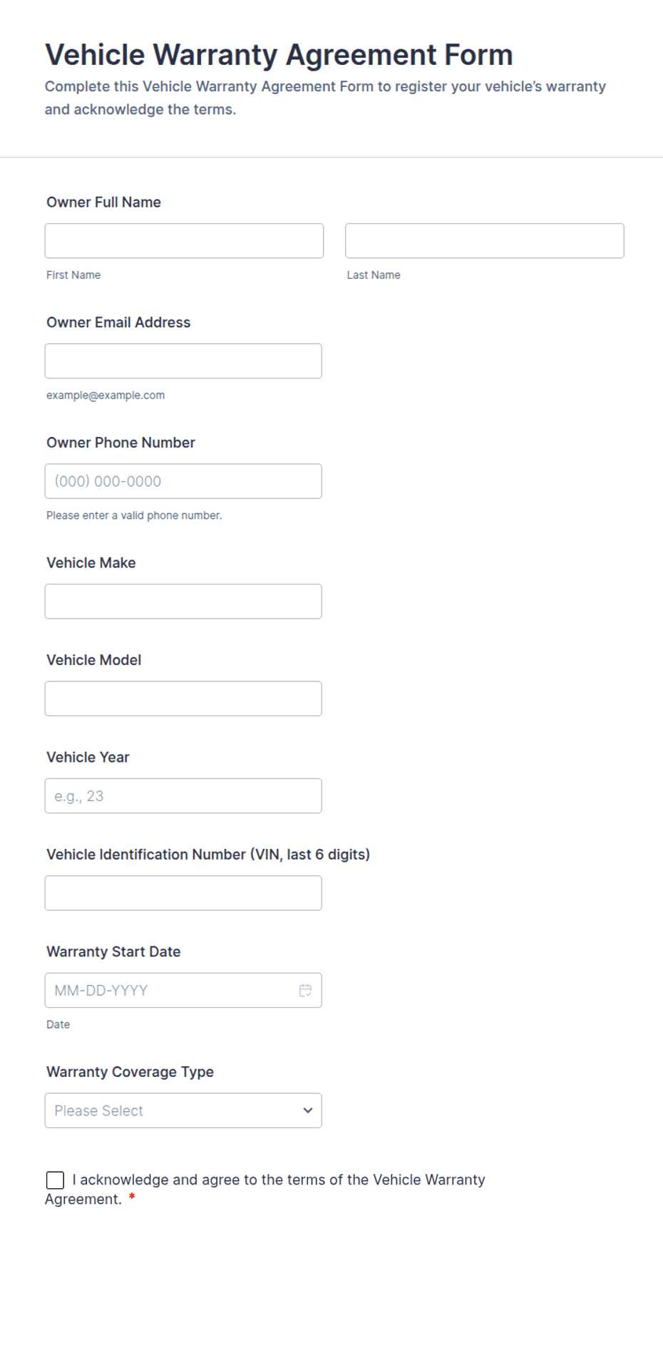Open the Please Select coverage combo box
The image size is (663, 1355).
coord(183,1111)
